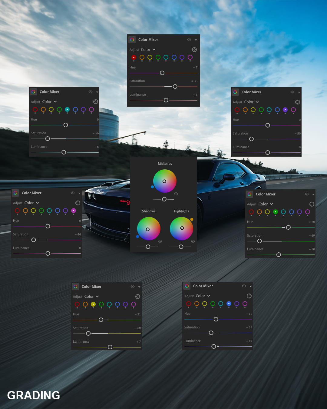Click Color Mixer icon of the Saturation -56 panel
This screenshot has width=327, height=409.
[x=33, y=92]
